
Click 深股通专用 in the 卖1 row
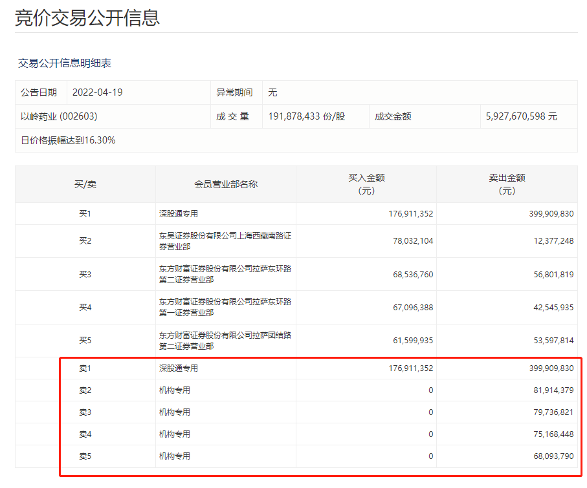coord(179,368)
